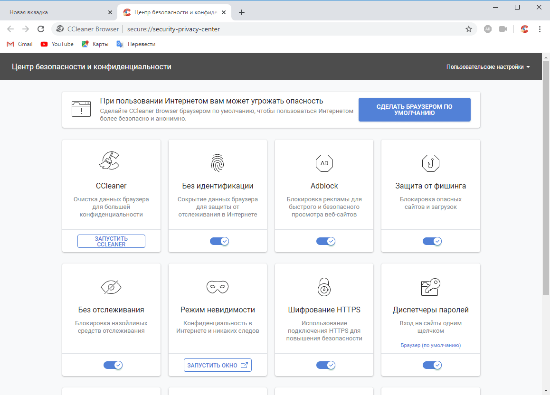Screen dimensions: 550x395
Task: Disable the Adblock toggle
Action: pyautogui.click(x=326, y=241)
